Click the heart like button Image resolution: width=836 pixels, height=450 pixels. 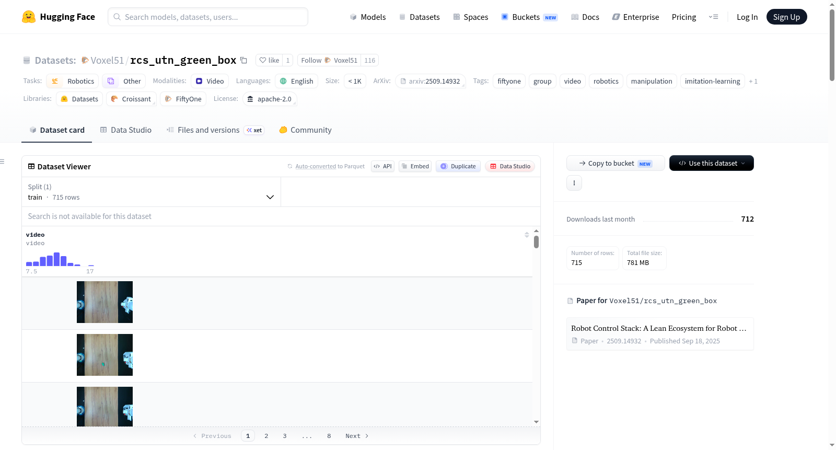[269, 60]
